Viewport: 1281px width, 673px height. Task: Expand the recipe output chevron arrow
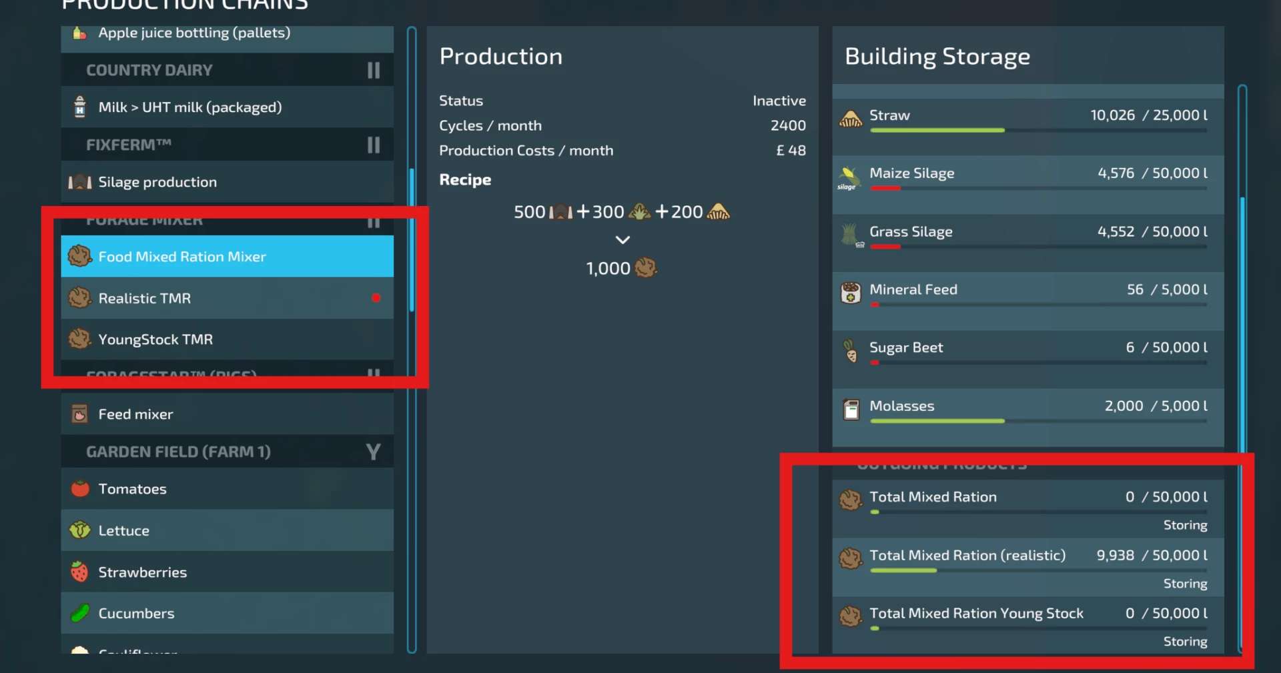tap(622, 239)
